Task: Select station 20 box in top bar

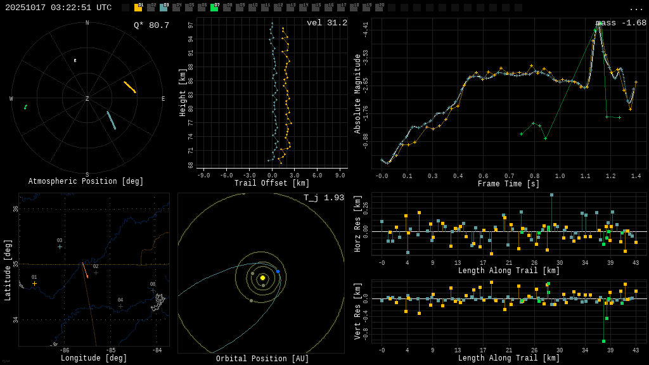Action: (379, 8)
